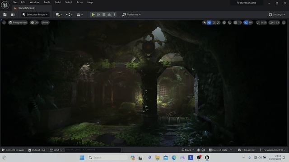Toggle surface snapping icon
Viewport: 289px width, 162px height.
[x=230, y=22]
